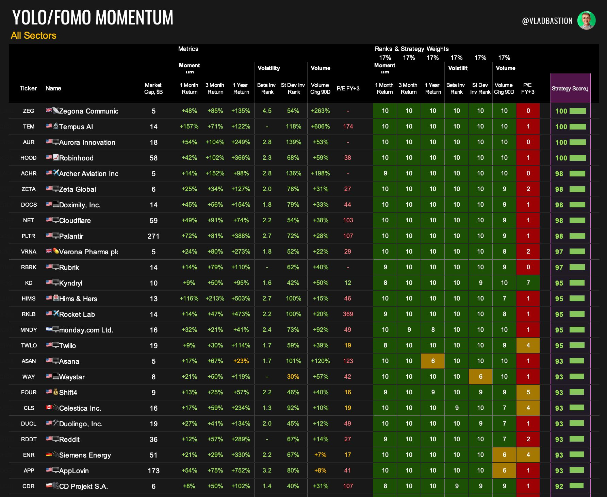Click the St Dev Inv Rank metrics header

(x=293, y=88)
